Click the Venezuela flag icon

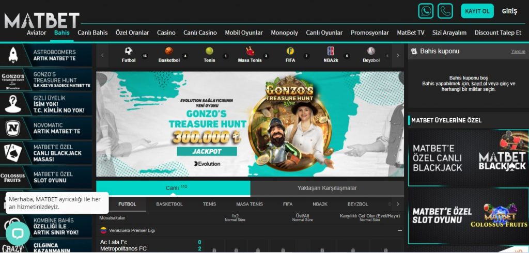(103, 230)
